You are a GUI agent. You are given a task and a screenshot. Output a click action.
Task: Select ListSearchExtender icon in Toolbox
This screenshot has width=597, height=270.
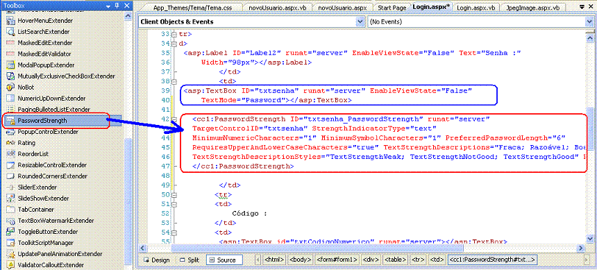coord(10,32)
